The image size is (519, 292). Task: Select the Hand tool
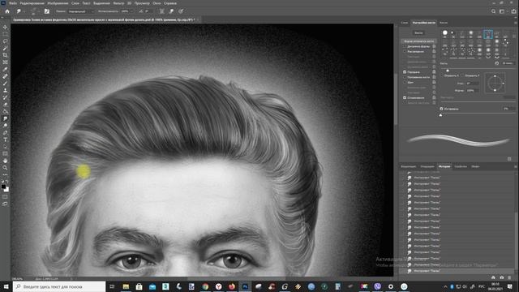point(5,161)
